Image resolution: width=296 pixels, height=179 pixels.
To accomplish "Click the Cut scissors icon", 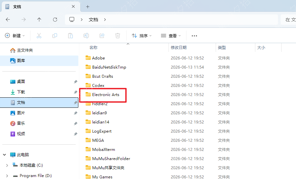I will pyautogui.click(x=39, y=36).
